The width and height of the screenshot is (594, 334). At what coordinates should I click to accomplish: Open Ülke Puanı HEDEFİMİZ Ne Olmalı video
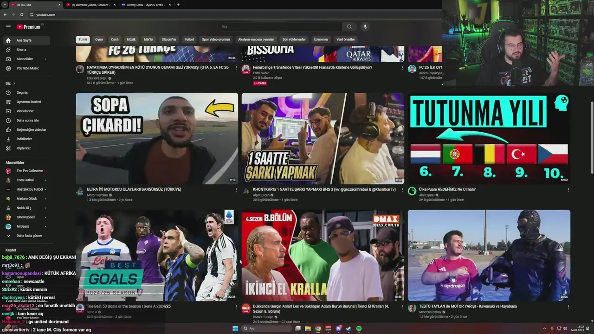coord(447,189)
